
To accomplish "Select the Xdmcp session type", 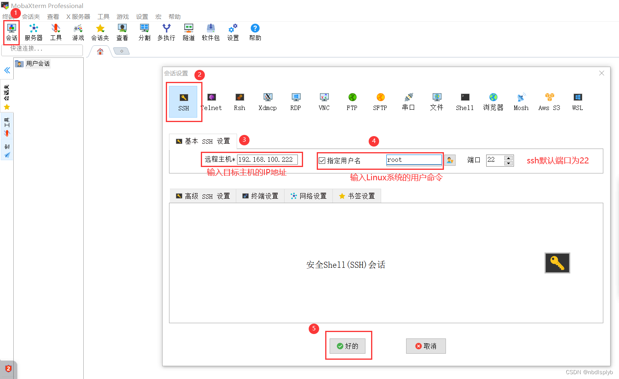I will pos(268,102).
